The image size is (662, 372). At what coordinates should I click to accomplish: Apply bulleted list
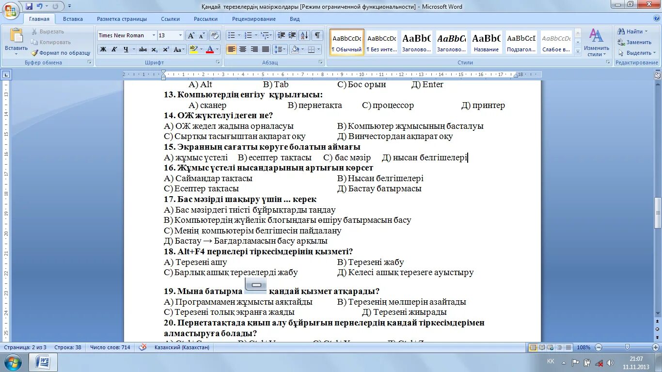(x=231, y=35)
